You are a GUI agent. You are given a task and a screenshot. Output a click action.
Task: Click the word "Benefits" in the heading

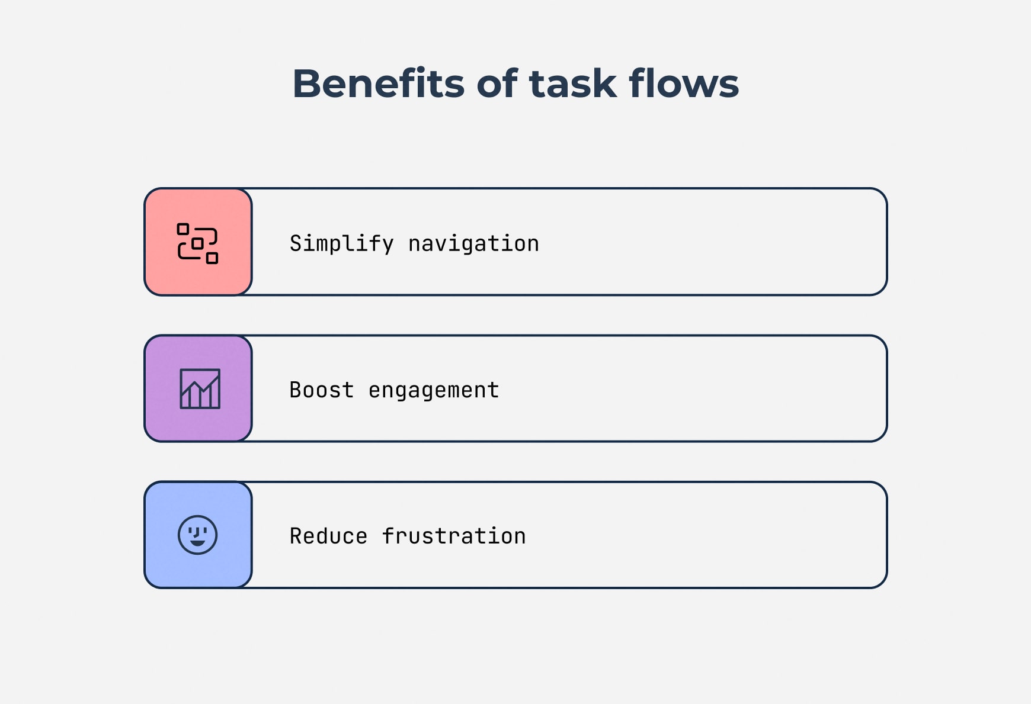coord(378,83)
